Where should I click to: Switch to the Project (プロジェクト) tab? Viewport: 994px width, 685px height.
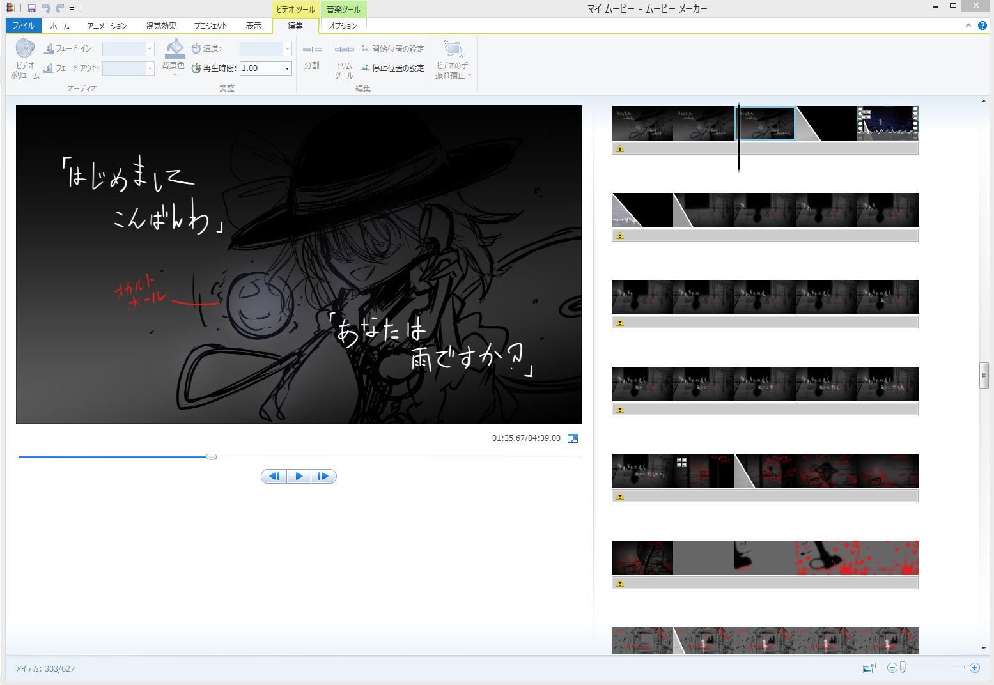pyautogui.click(x=210, y=26)
